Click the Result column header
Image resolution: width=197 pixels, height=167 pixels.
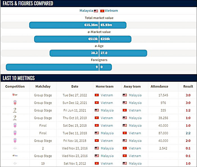point(188,86)
